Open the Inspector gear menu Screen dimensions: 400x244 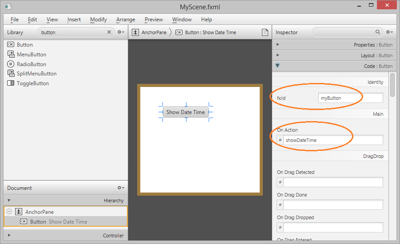coord(389,32)
